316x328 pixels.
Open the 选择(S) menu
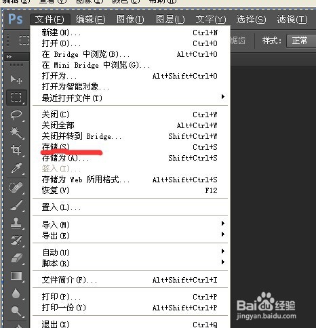251,19
